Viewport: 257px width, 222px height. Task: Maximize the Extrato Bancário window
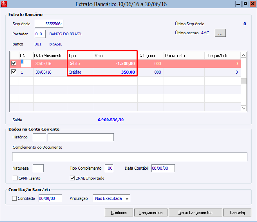(x=246, y=4)
